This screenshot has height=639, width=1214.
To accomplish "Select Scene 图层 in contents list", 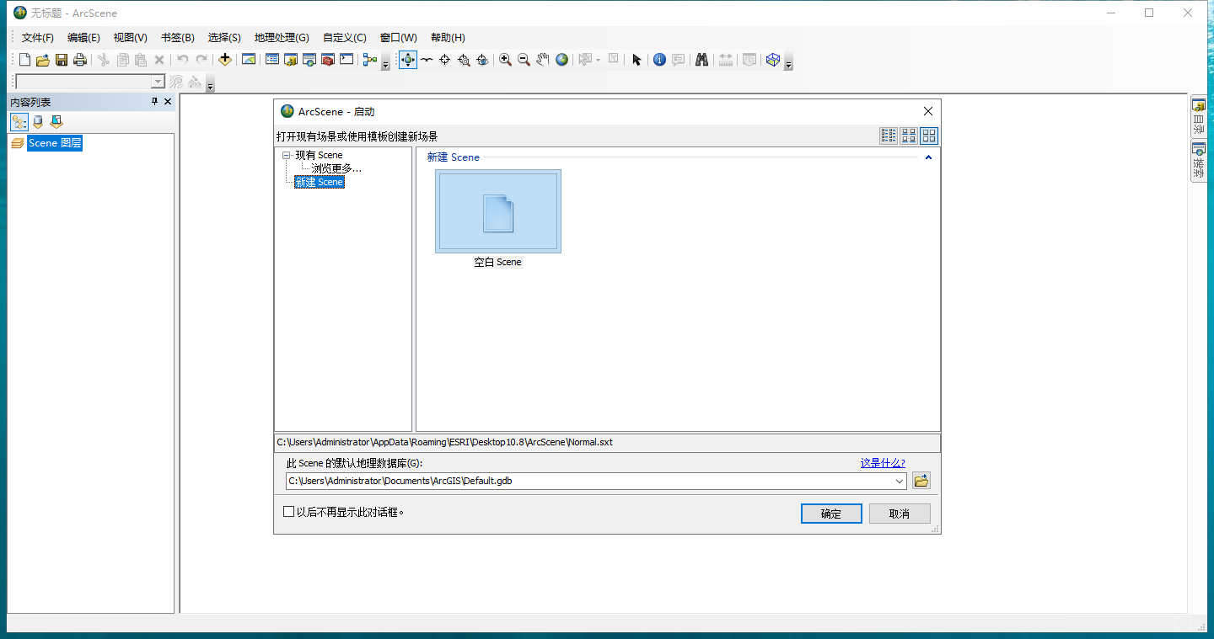I will click(55, 143).
